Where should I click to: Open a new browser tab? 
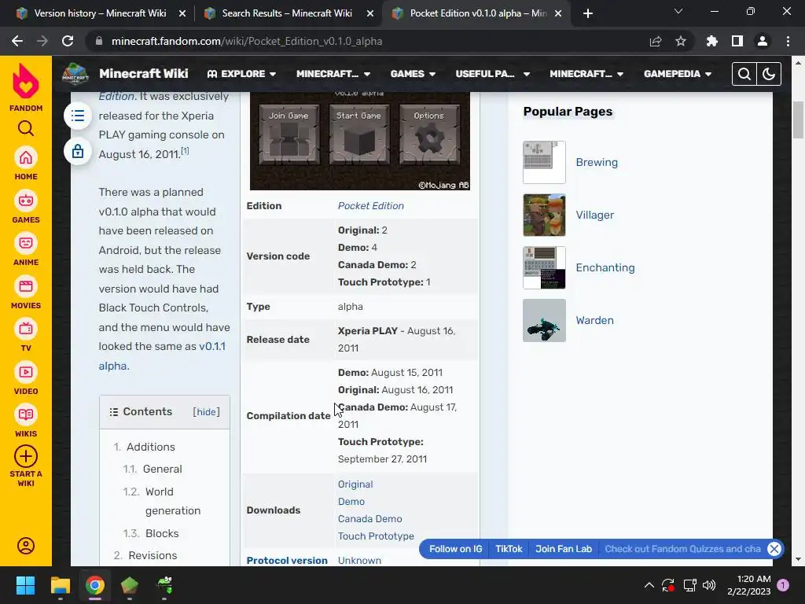pos(588,13)
